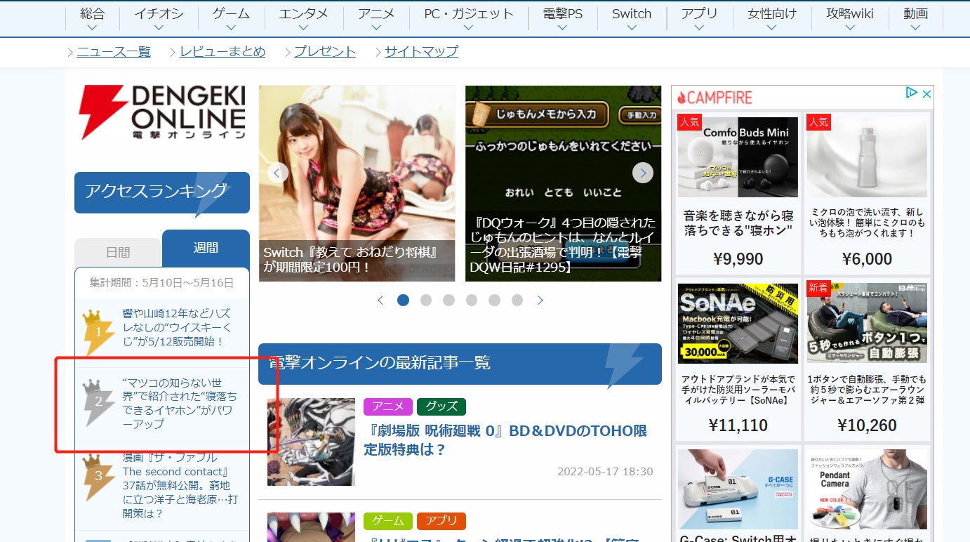Expand the chevron under 攻略wiki

coord(851,28)
